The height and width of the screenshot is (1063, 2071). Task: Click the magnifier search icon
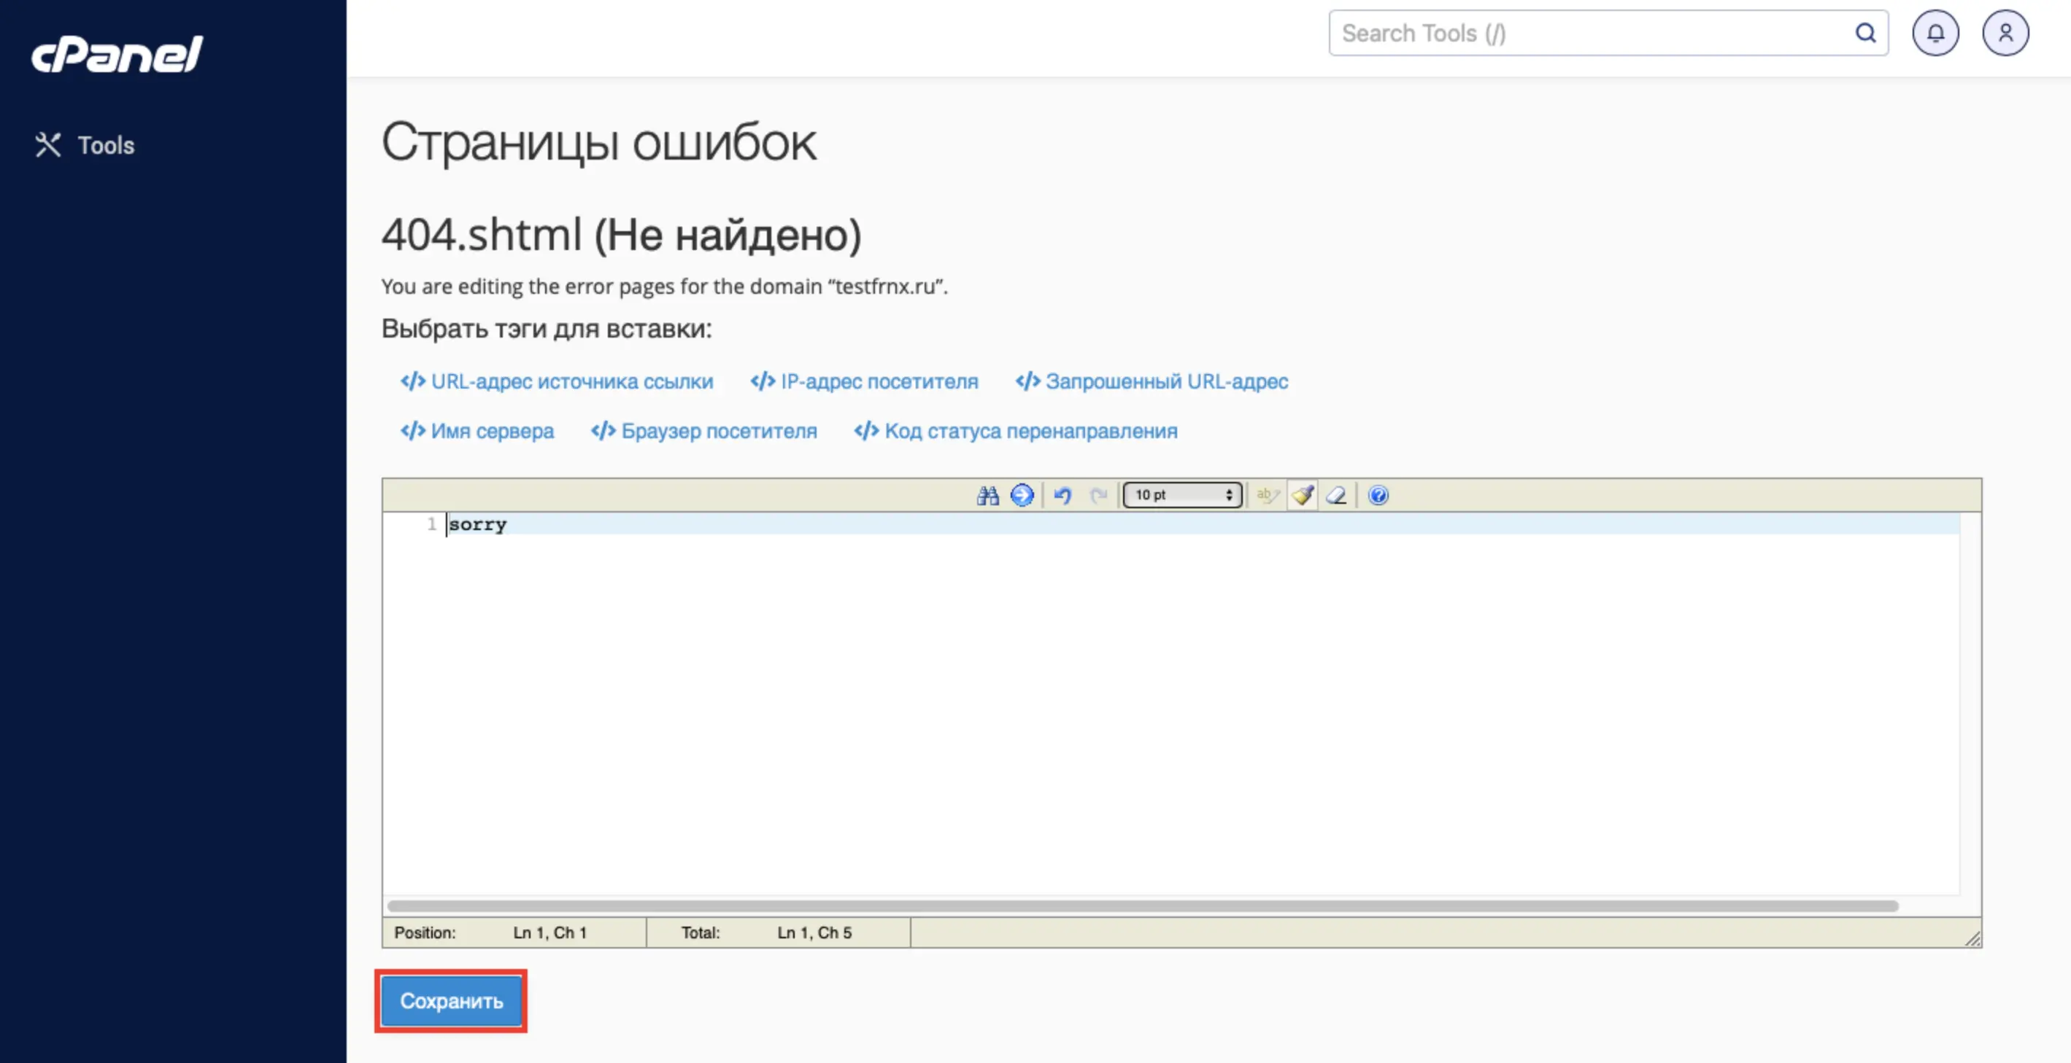coord(1865,33)
